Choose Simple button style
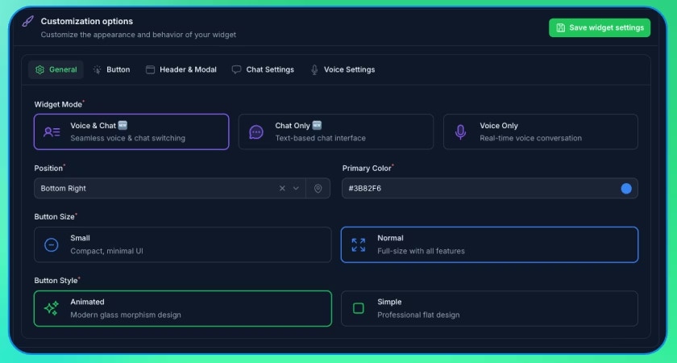The height and width of the screenshot is (363, 677). click(x=490, y=308)
